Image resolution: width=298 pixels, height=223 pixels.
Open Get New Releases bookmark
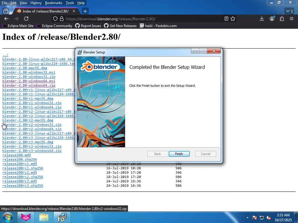(x=120, y=26)
